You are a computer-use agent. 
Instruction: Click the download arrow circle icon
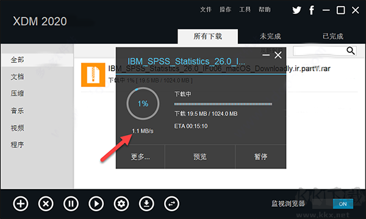click(x=146, y=204)
